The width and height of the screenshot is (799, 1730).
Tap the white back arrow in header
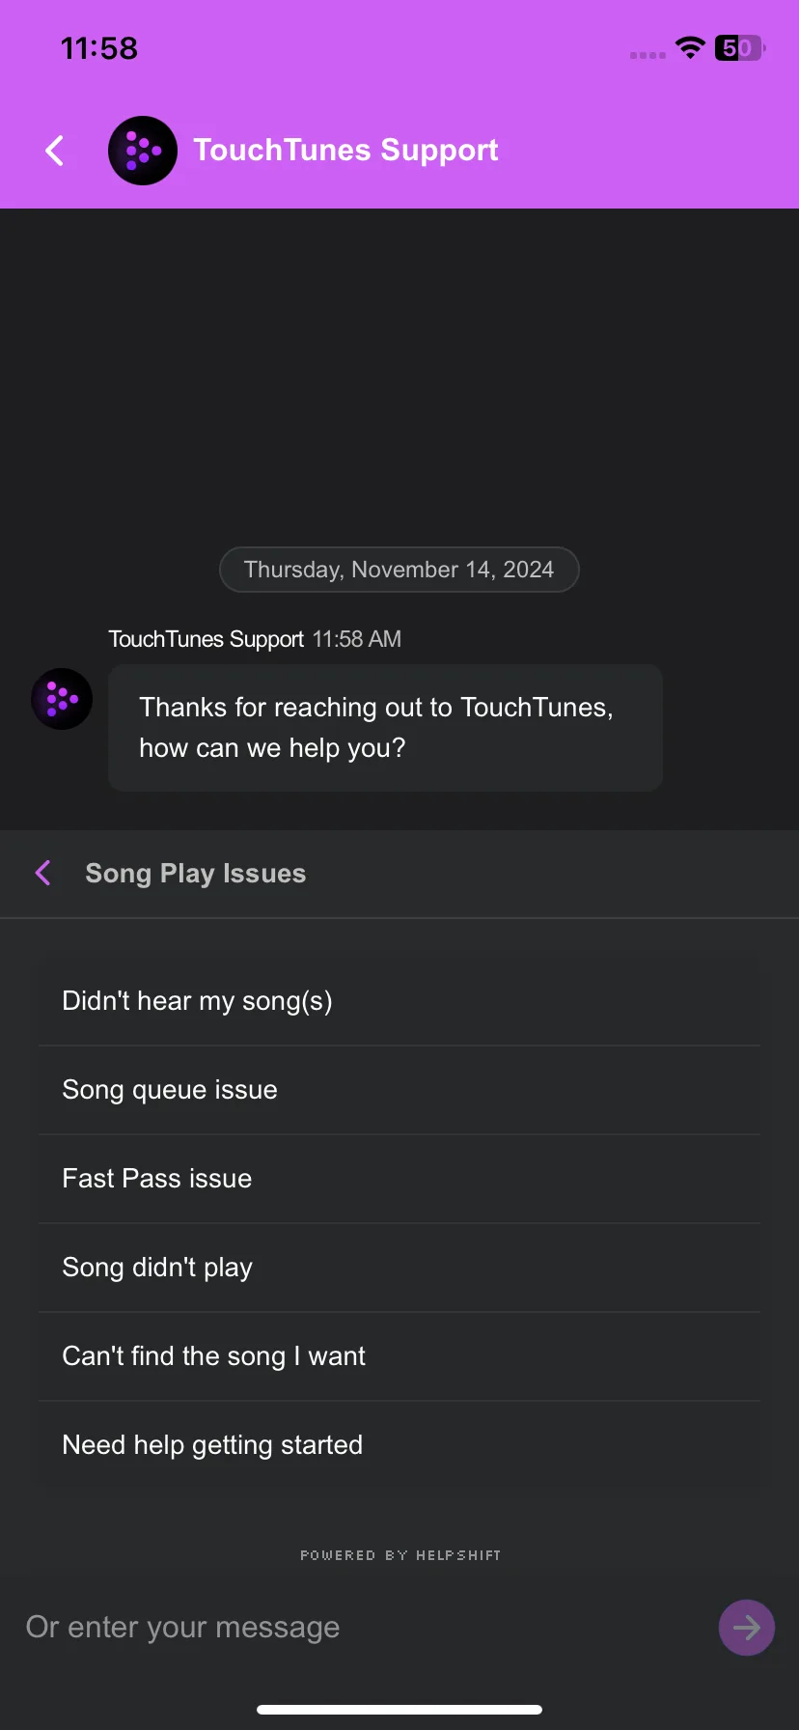click(x=55, y=151)
